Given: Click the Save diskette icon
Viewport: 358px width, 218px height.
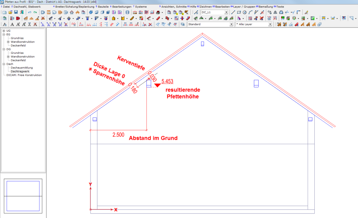Looking at the screenshot, I should pyautogui.click(x=16, y=12).
